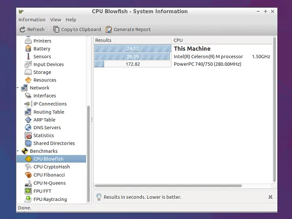Open the DNS Servers globe icon
292x219 pixels.
pyautogui.click(x=28, y=128)
